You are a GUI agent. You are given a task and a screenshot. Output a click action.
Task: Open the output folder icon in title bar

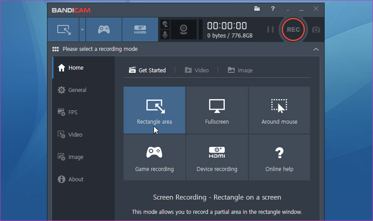tap(257, 9)
